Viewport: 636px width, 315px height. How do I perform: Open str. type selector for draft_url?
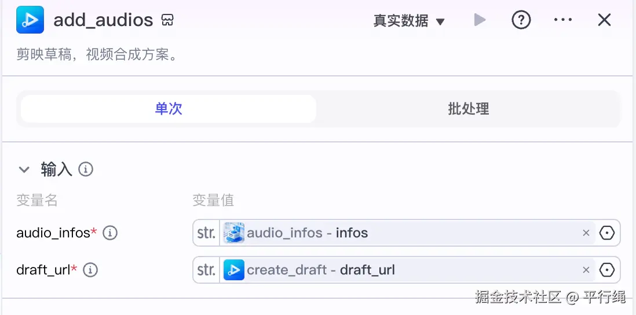click(x=206, y=270)
